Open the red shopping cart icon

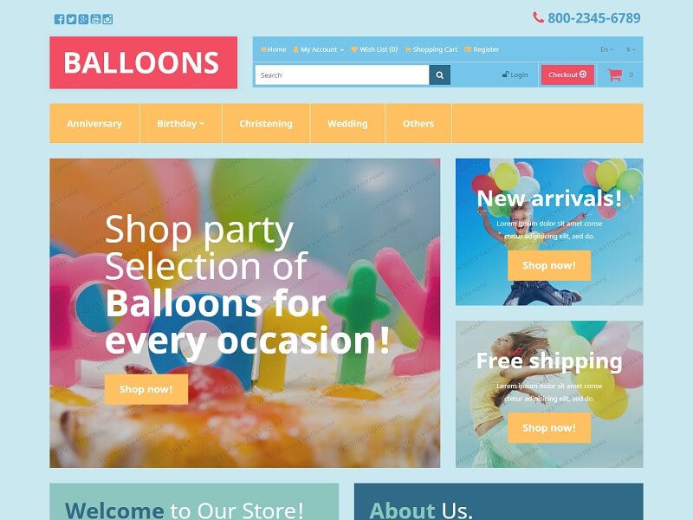[x=615, y=75]
